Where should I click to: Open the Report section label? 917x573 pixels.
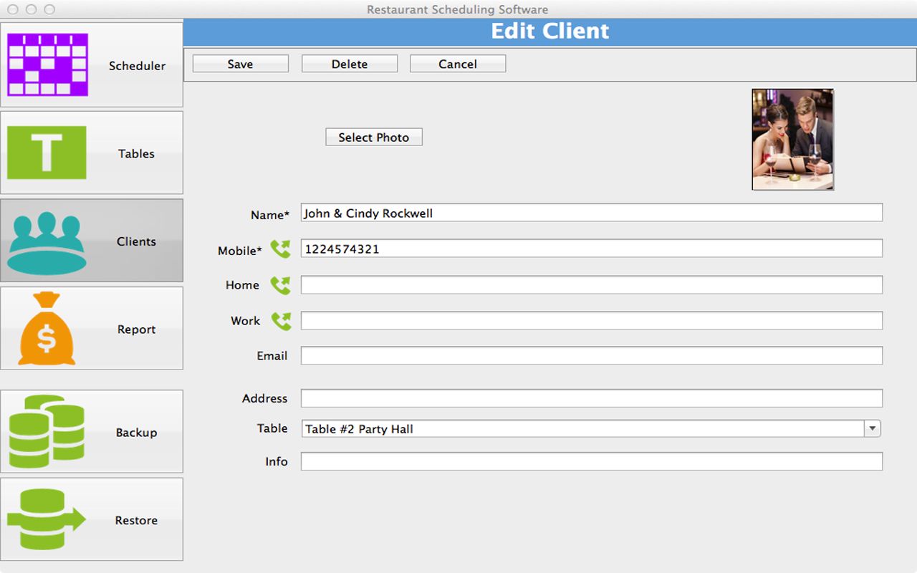136,329
